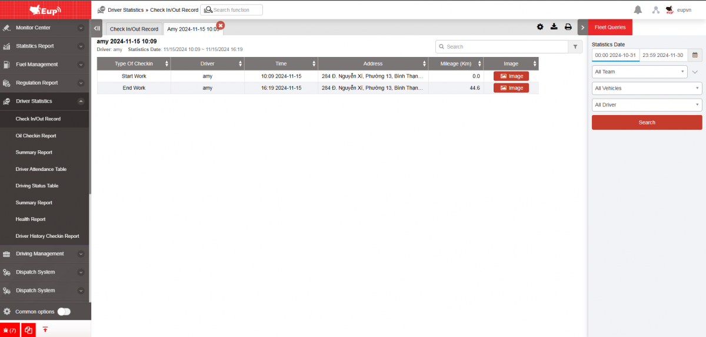Screen dimensions: 706x337
Task: Open settings gear icon above table
Action: click(x=540, y=27)
